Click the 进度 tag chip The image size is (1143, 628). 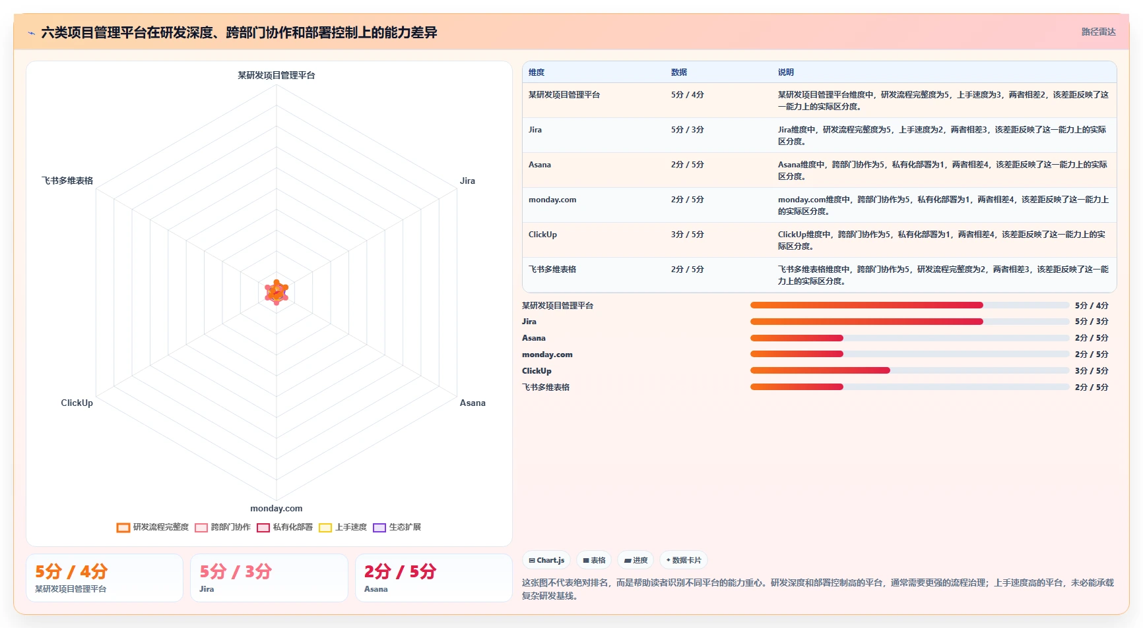(636, 560)
